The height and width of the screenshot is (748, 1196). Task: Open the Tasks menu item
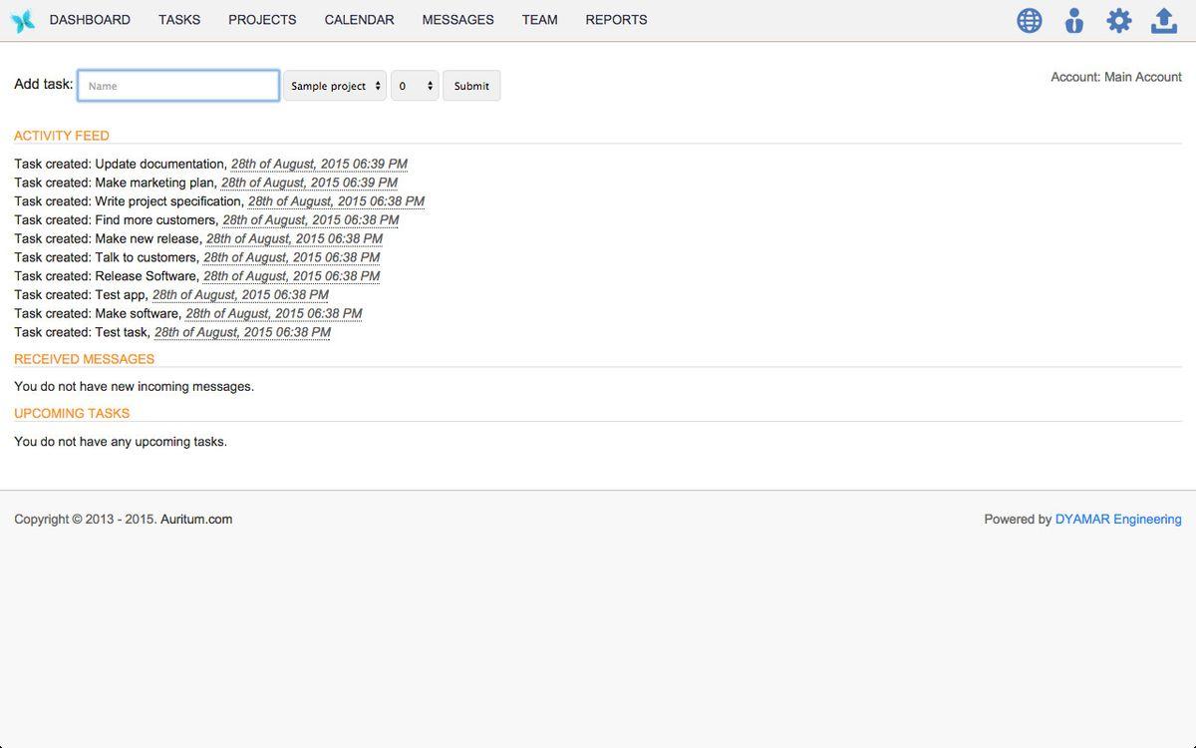[x=179, y=20]
